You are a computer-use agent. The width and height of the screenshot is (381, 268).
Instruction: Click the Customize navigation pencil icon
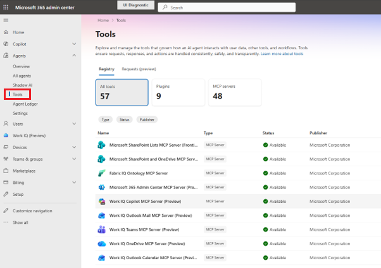pos(6,210)
